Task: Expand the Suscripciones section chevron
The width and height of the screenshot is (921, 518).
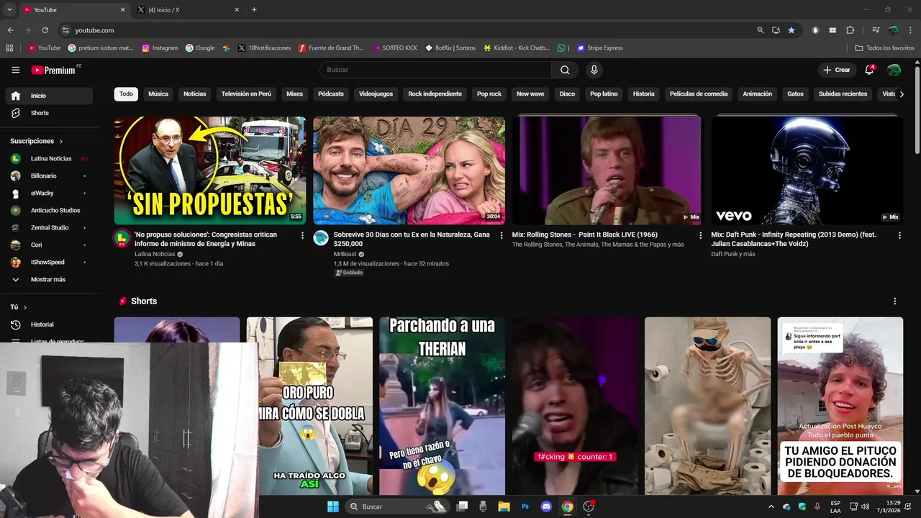Action: (x=61, y=142)
